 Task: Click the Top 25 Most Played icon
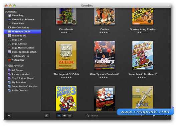click(9, 78)
